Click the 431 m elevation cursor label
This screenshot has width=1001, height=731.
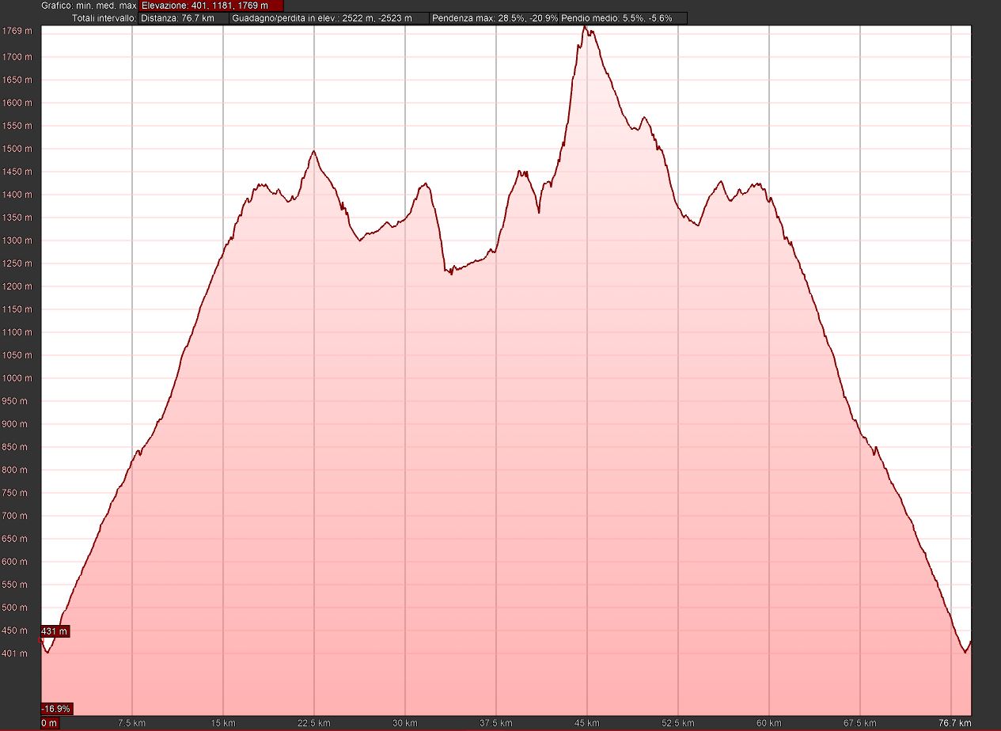(55, 631)
